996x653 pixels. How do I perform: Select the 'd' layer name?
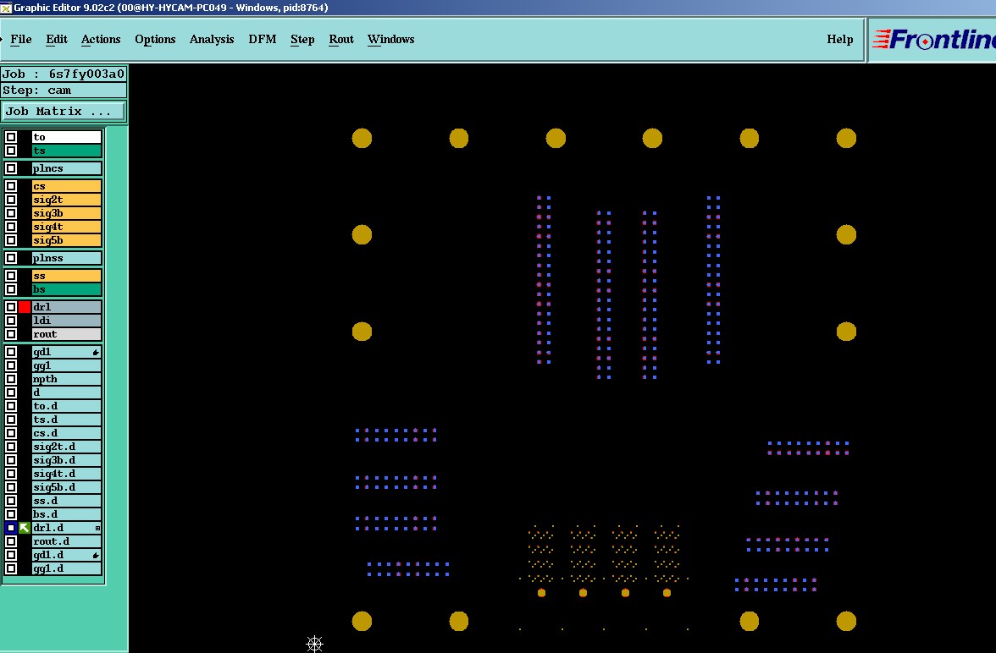point(66,392)
